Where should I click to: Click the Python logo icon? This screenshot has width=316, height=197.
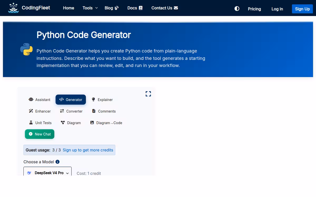[x=26, y=49]
